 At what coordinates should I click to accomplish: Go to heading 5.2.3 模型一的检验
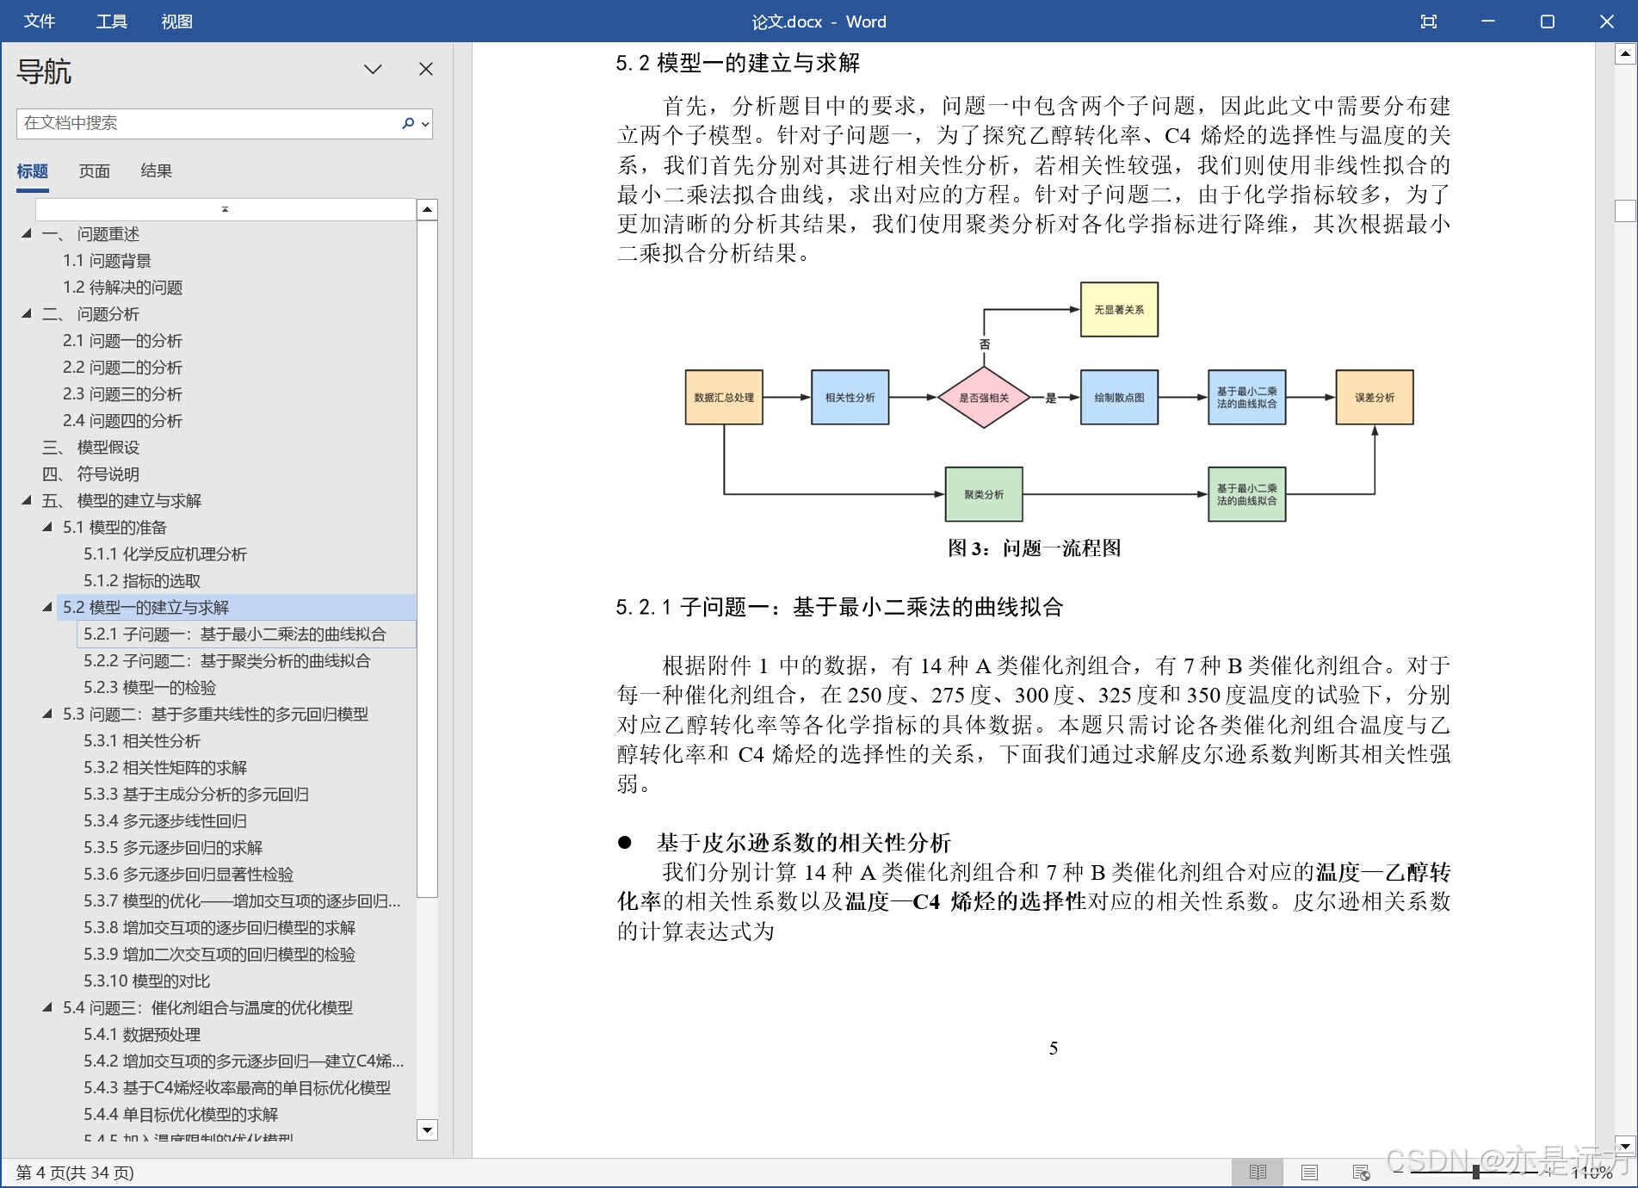coord(150,687)
